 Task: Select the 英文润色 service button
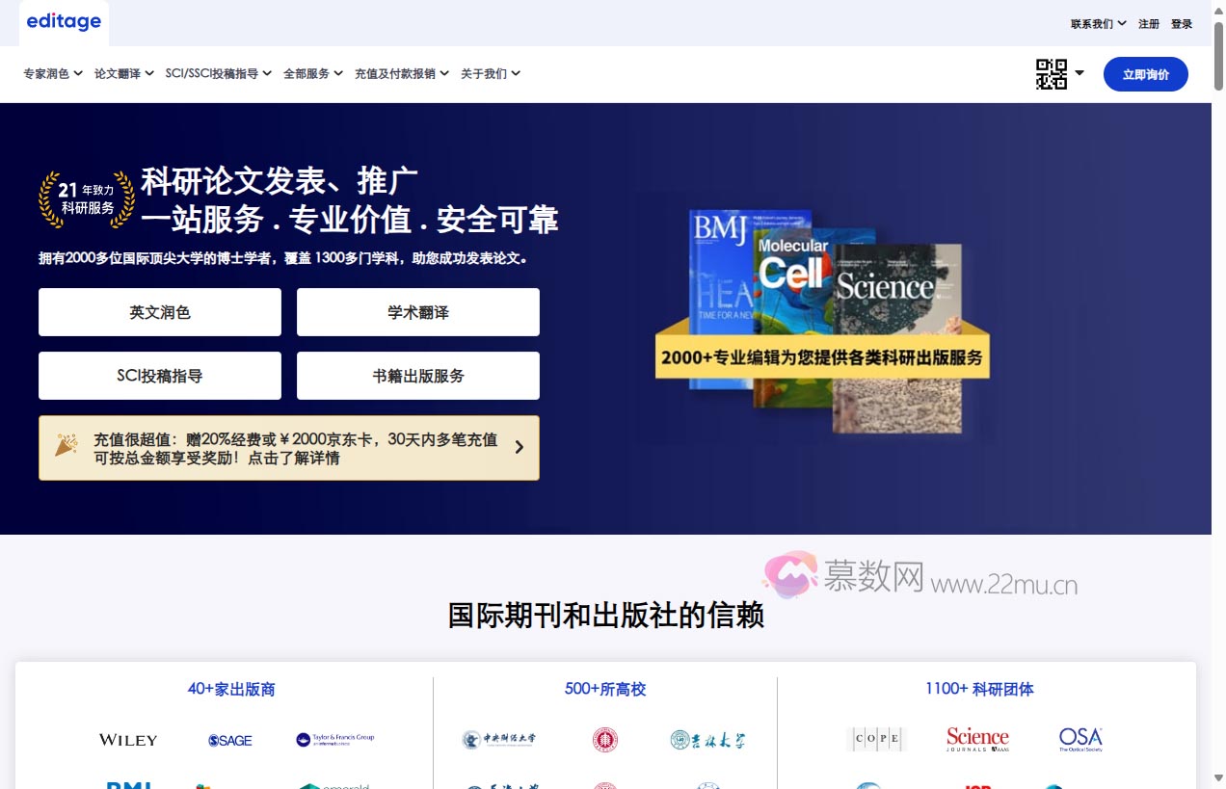159,312
